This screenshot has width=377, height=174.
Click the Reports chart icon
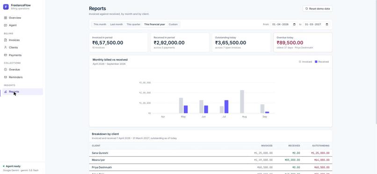6,91
